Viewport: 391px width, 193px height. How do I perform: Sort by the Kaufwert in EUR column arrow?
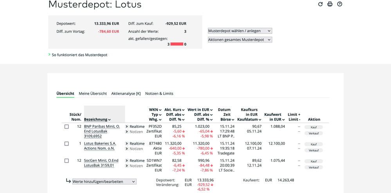pyautogui.click(x=283, y=120)
